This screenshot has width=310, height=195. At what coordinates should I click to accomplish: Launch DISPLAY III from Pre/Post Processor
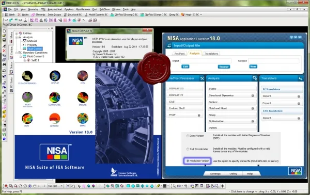(184, 88)
